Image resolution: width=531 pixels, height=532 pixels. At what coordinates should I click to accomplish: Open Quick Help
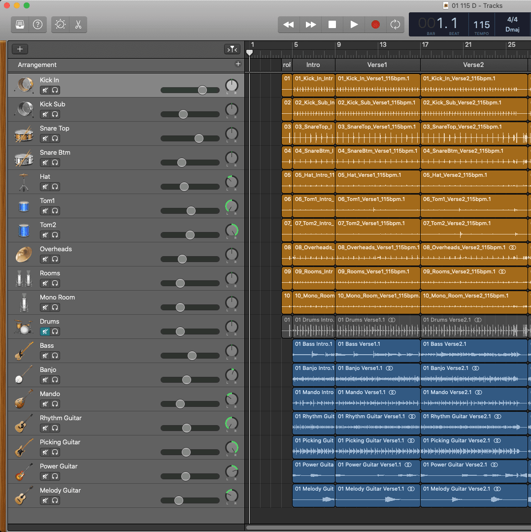tap(37, 25)
